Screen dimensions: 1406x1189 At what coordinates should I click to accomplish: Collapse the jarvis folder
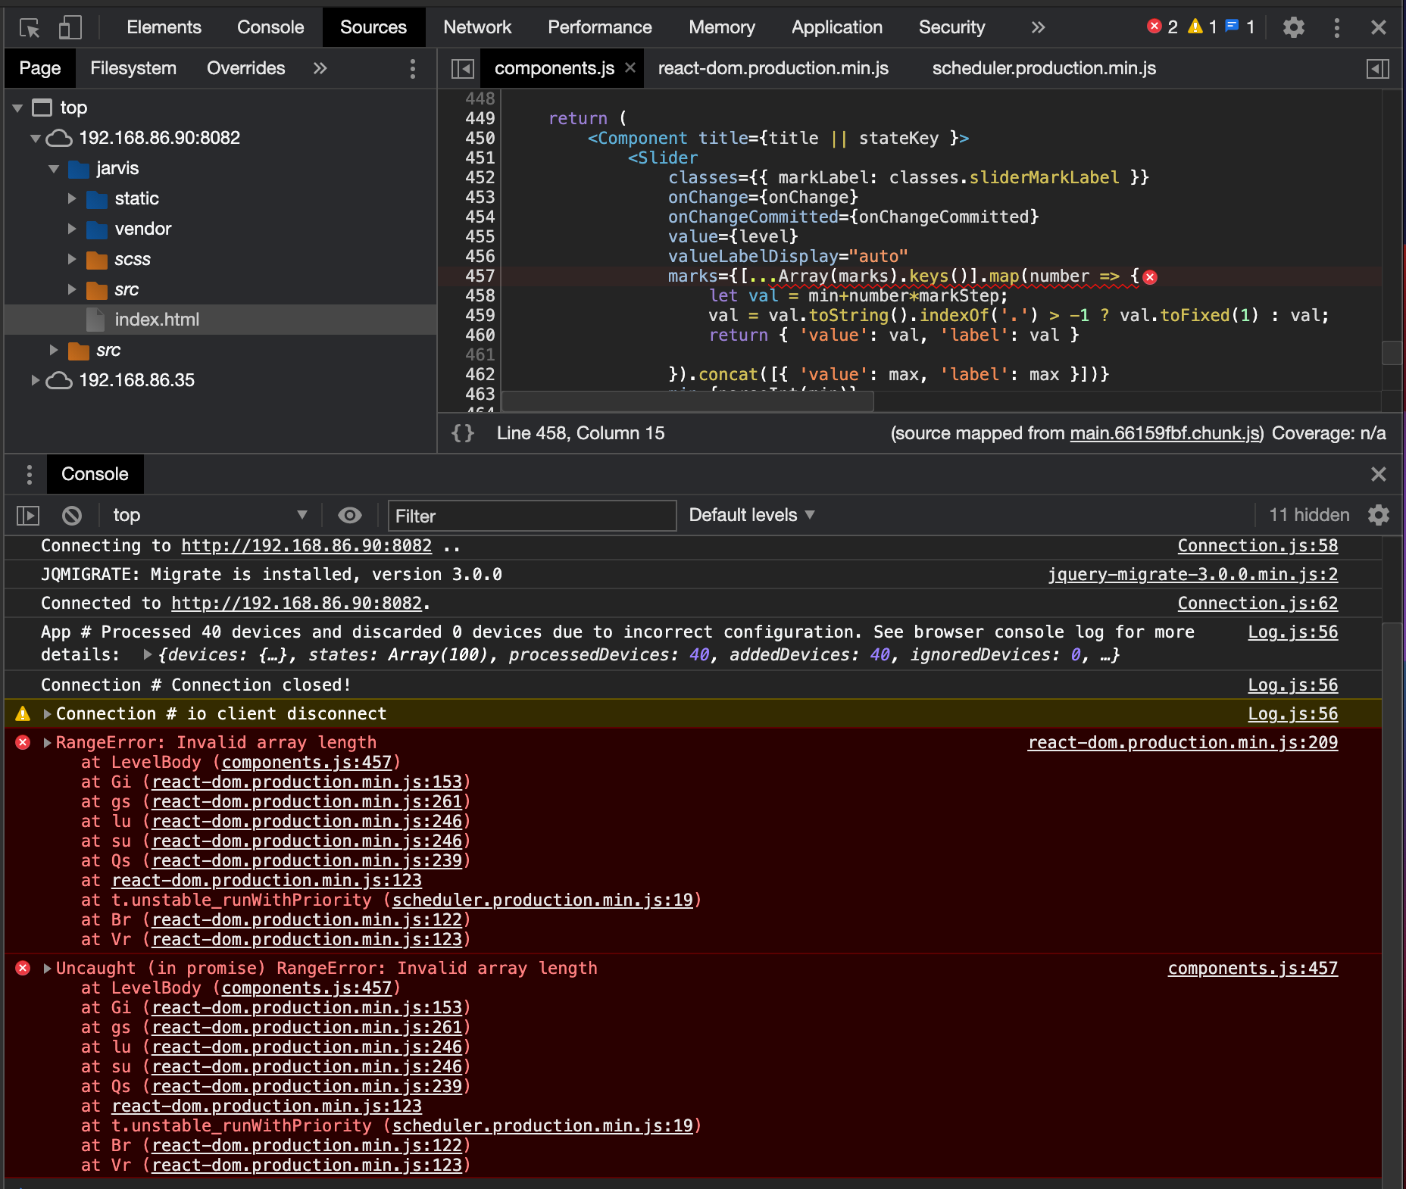pyautogui.click(x=54, y=169)
